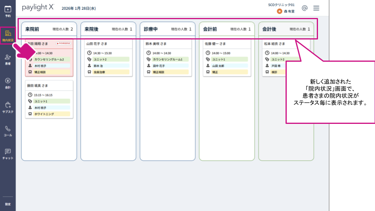Screen dimensions: 375x211
Task: Click stethoscope icon on 藤田 颯真 card
Action: click(30, 101)
